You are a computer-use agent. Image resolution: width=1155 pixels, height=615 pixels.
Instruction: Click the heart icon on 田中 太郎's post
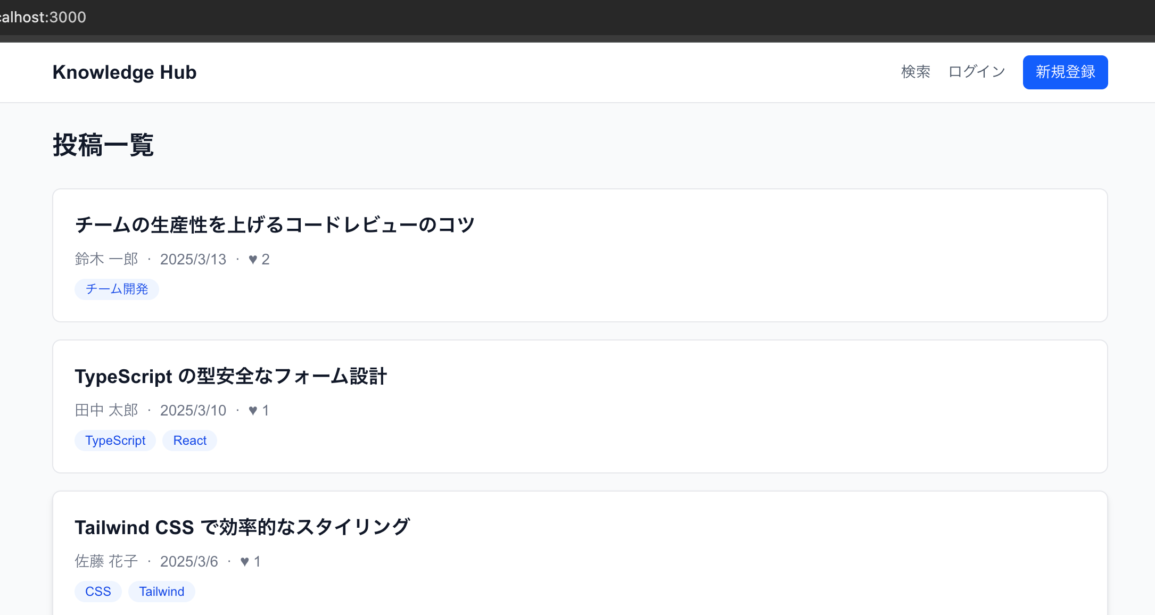pos(253,411)
